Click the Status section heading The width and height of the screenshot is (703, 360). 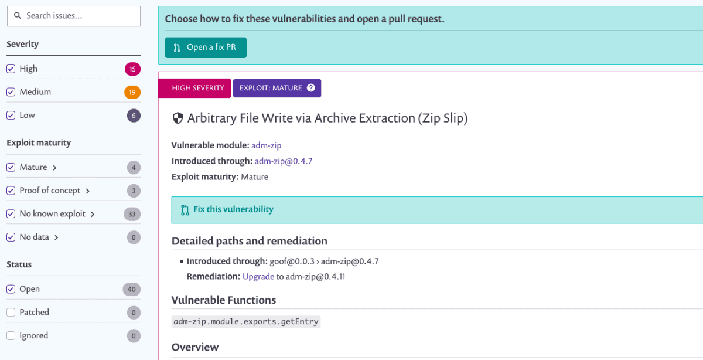tap(19, 265)
